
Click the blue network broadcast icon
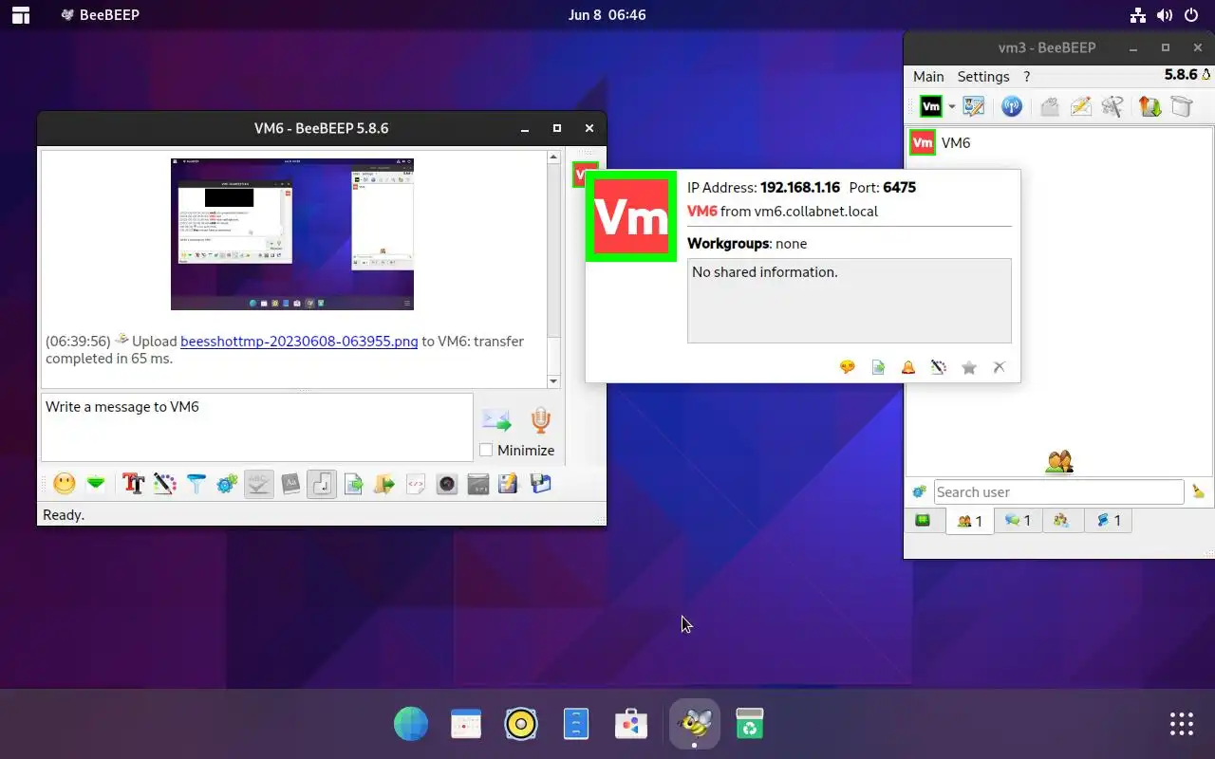(x=1012, y=106)
